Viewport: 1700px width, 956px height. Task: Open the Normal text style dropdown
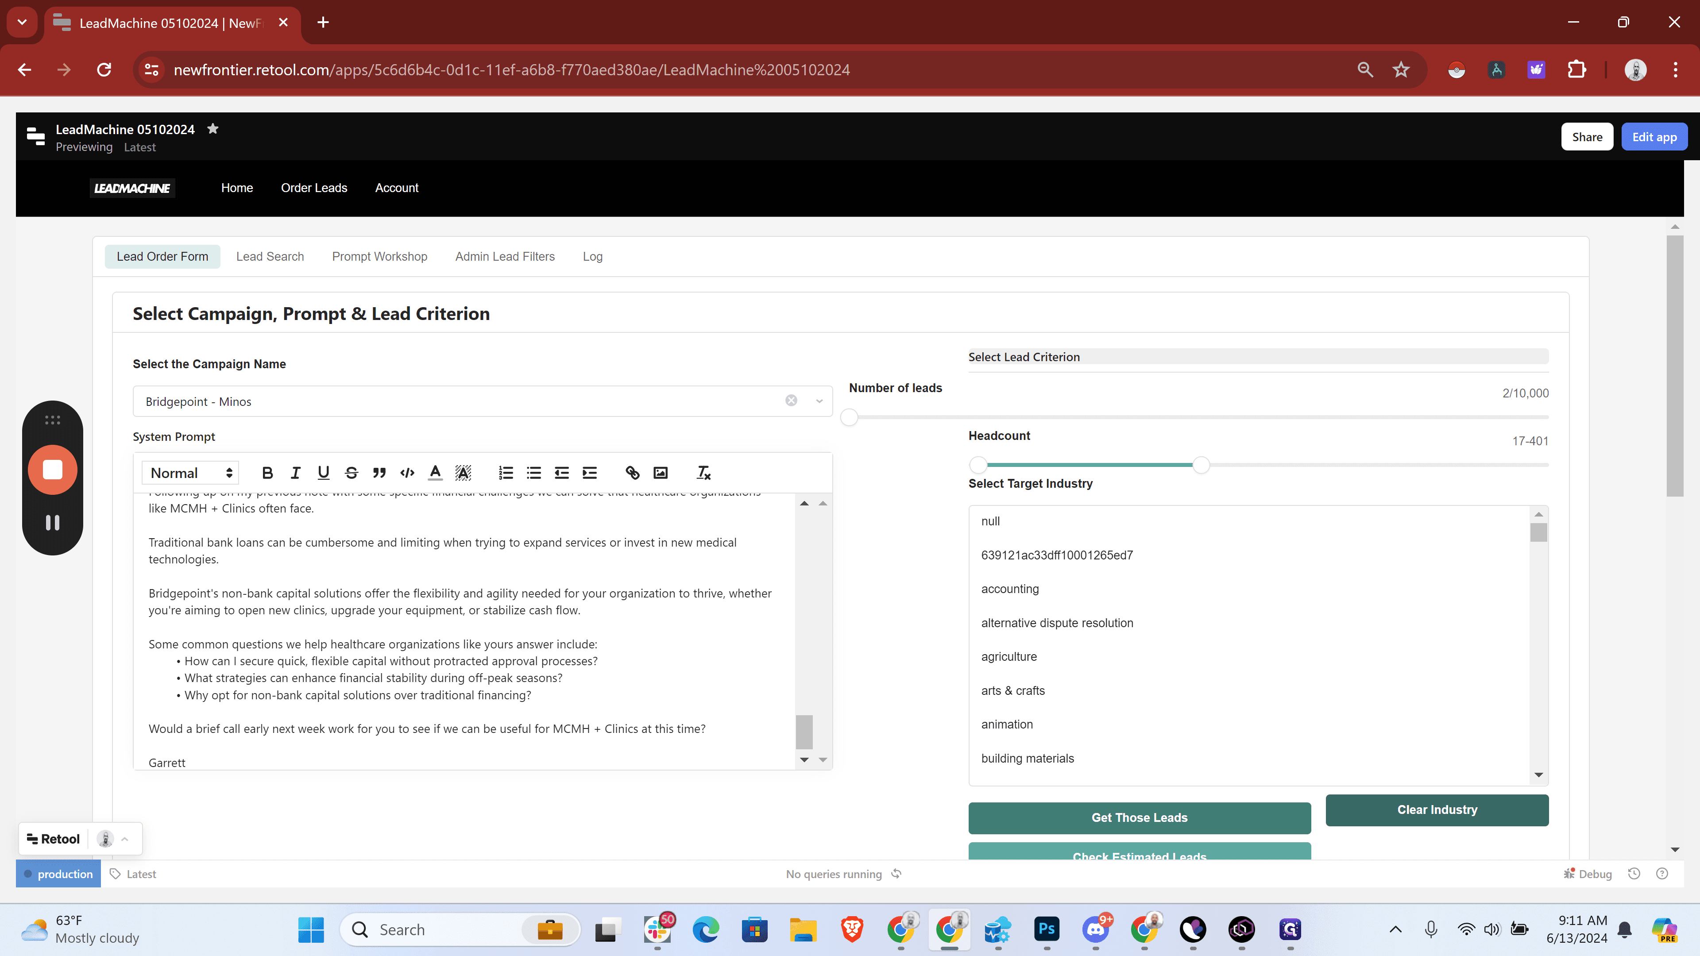tap(191, 472)
